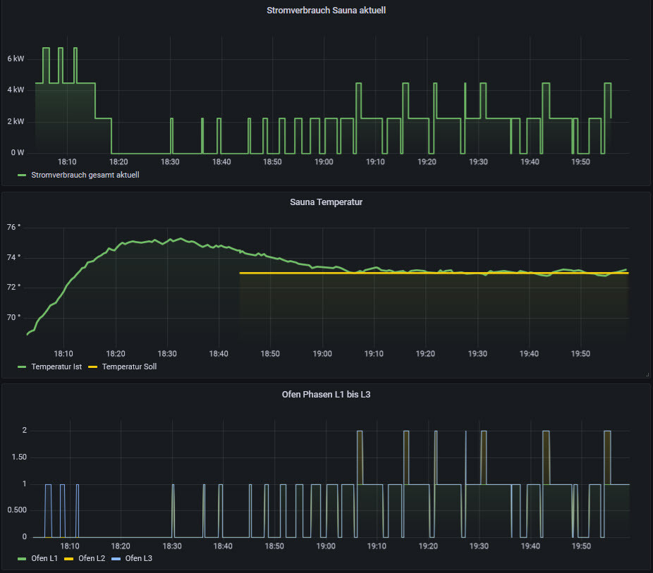The height and width of the screenshot is (573, 653).
Task: Toggle the Temperatur Ist series legend label
Action: pyautogui.click(x=58, y=366)
